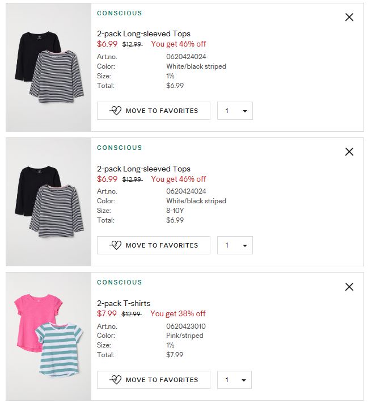Remove the size 8-10Y Long-sleeved Tops item
Image resolution: width=372 pixels, height=402 pixels.
[349, 152]
